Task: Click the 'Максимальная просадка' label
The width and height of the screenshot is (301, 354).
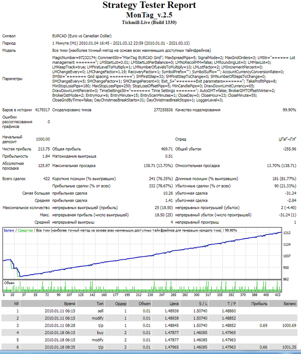Action: 74,166
